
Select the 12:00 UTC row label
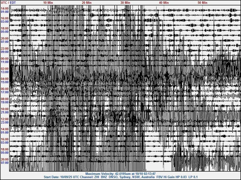coord(5,119)
